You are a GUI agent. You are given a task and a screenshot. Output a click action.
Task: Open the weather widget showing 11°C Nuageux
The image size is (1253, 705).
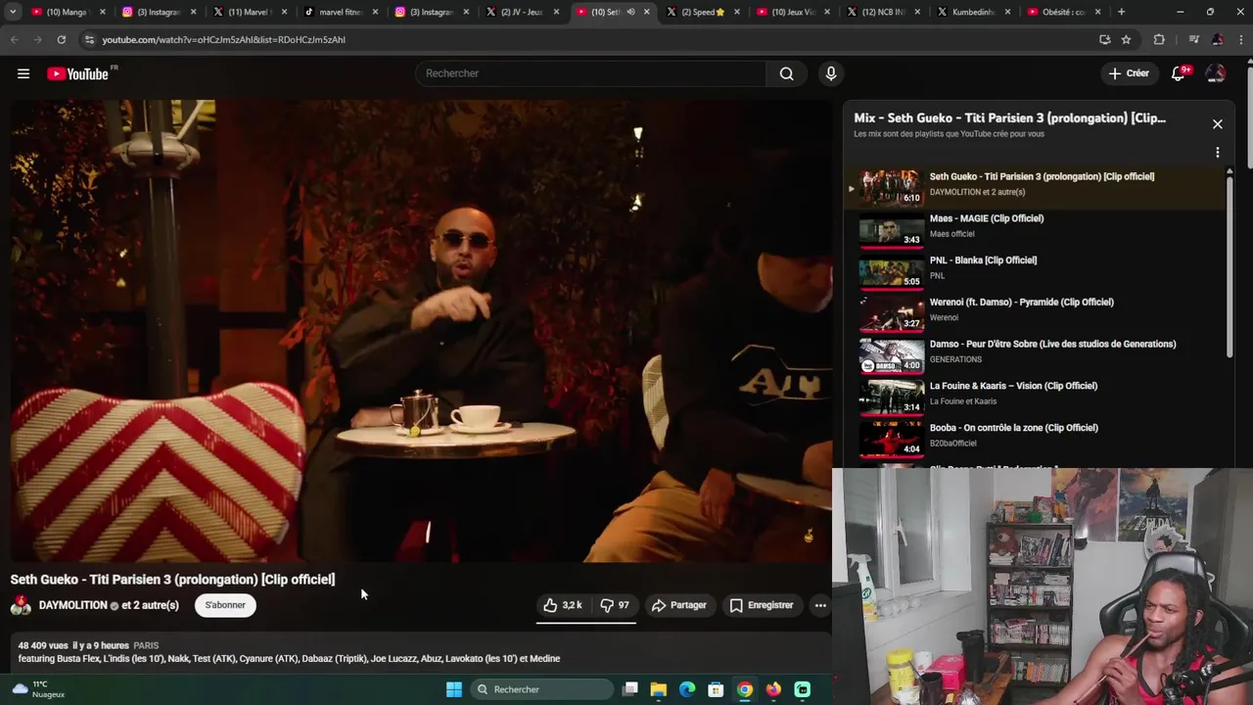click(x=39, y=689)
